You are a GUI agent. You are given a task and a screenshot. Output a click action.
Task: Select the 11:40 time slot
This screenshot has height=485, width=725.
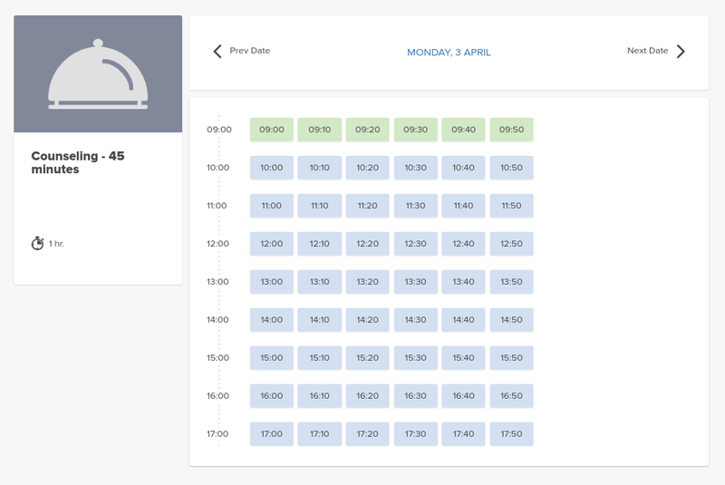pos(463,206)
